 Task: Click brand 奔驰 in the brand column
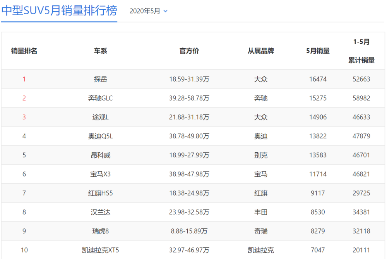tap(261, 98)
